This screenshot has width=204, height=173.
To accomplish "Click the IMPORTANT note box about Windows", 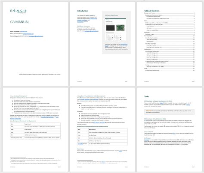I will [170, 112].
